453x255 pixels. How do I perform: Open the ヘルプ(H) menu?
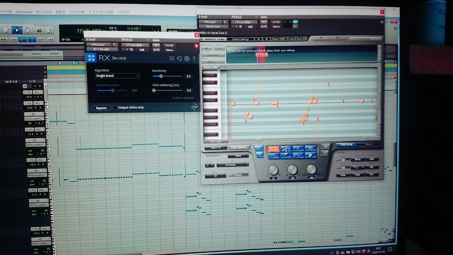click(123, 12)
